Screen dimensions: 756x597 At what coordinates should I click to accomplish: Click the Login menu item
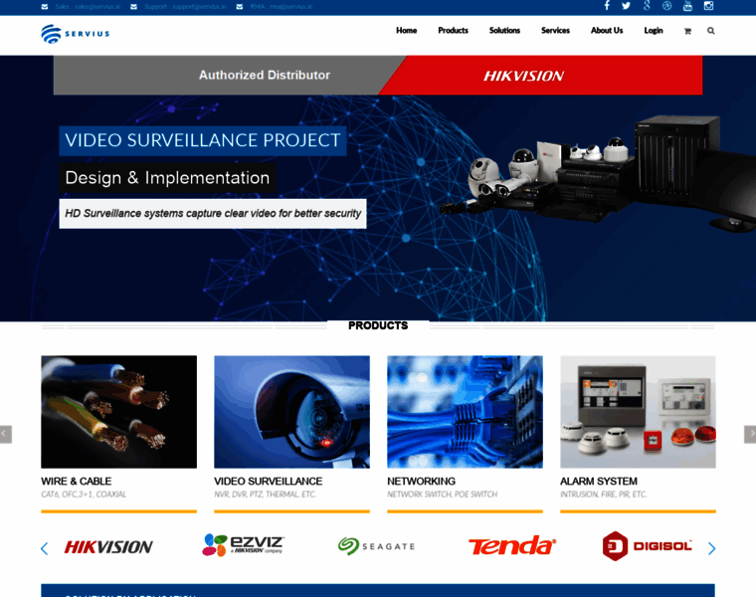coord(654,31)
